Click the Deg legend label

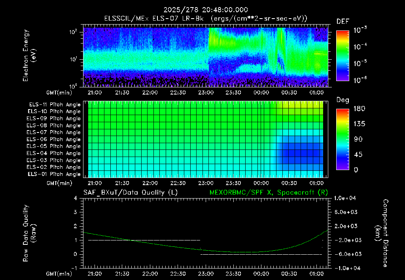(x=343, y=100)
